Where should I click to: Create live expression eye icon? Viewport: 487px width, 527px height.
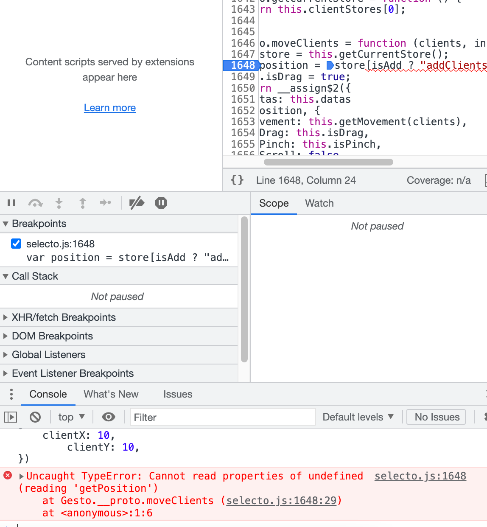click(109, 418)
